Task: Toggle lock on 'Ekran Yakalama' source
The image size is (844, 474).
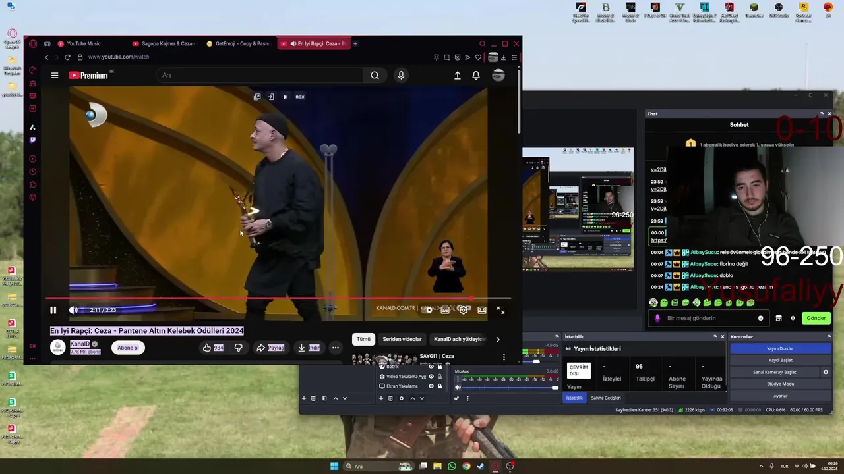Action: click(440, 386)
